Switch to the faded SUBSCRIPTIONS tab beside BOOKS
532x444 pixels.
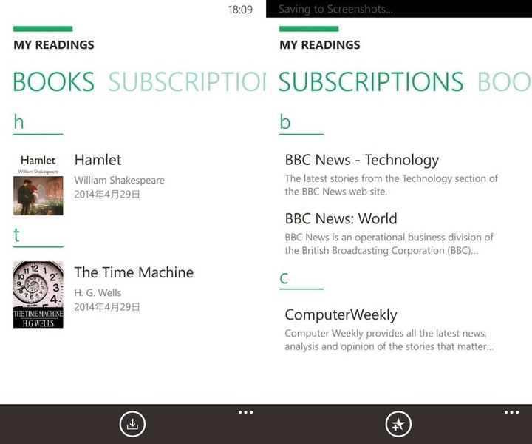pos(186,82)
